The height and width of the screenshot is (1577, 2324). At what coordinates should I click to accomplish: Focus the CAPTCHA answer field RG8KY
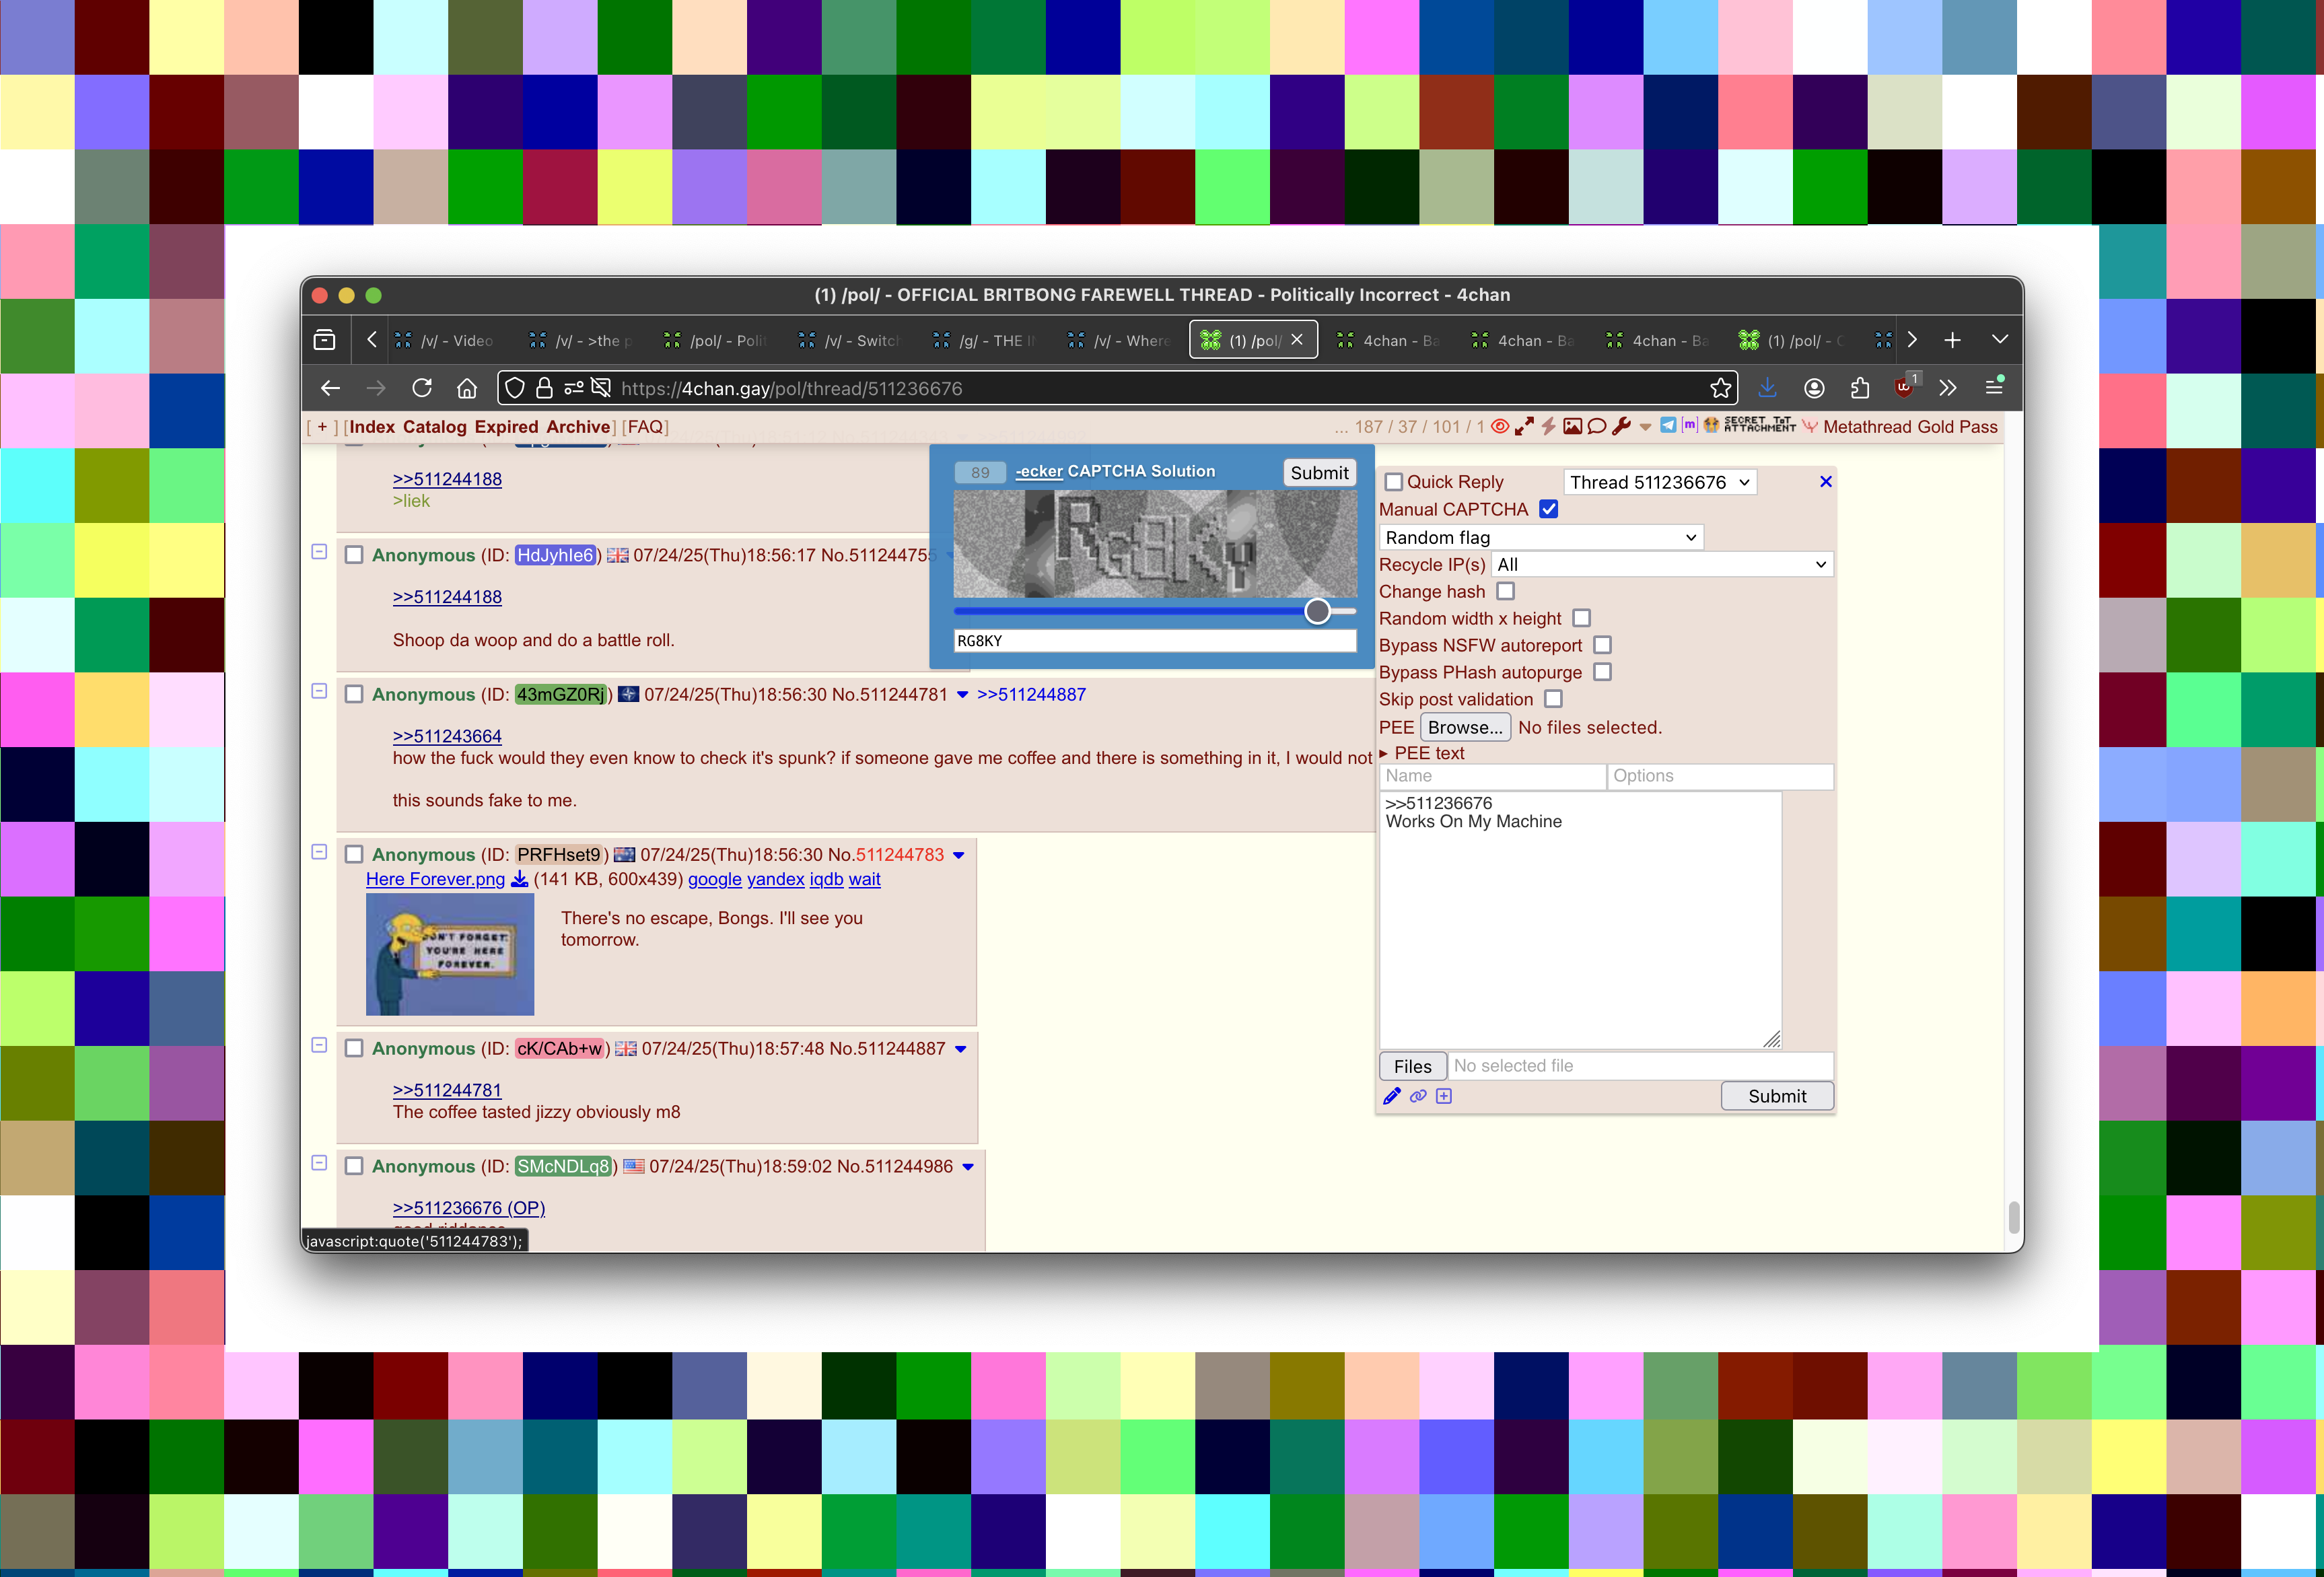[1155, 641]
